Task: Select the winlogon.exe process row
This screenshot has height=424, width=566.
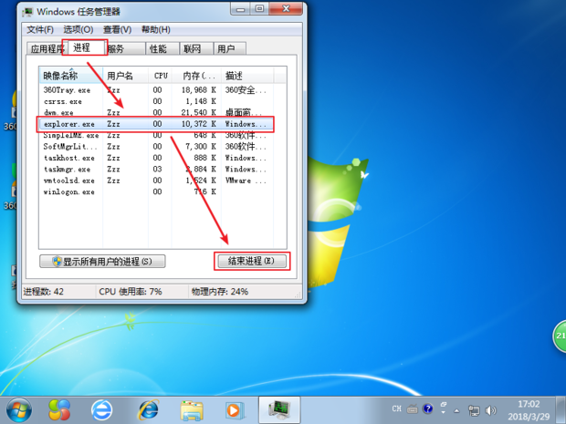Action: click(156, 191)
